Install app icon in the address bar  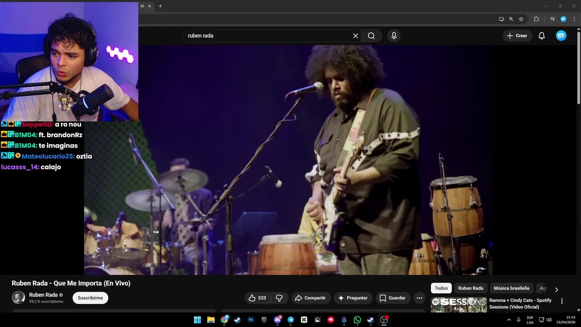click(x=502, y=19)
